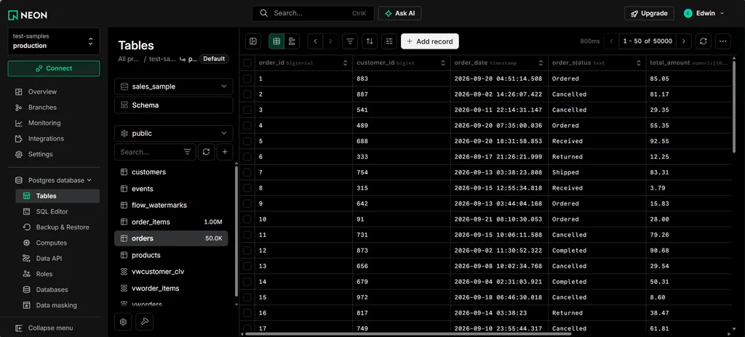The image size is (745, 337).
Task: Click the Edwin user avatar
Action: (x=688, y=13)
